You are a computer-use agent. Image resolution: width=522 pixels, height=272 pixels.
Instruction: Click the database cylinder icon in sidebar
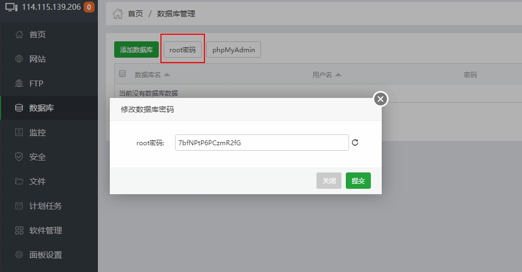[20, 108]
